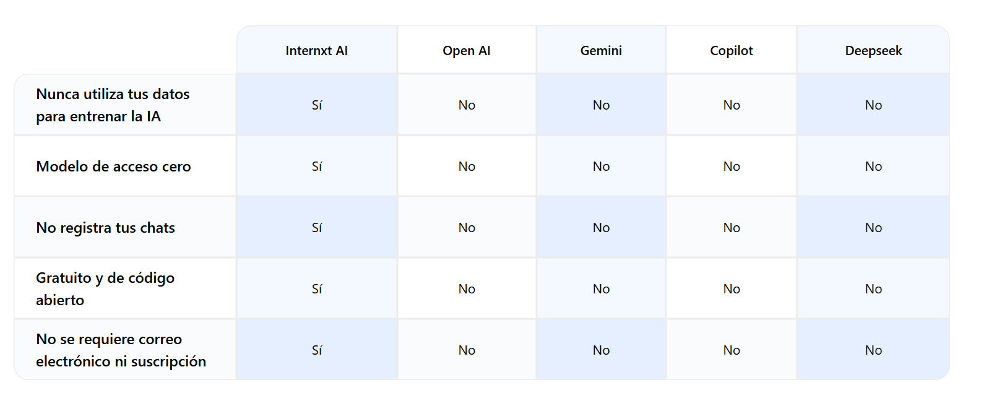This screenshot has width=997, height=398.
Task: Select Internxt AI 'Sí' in zero access row
Action: point(317,167)
